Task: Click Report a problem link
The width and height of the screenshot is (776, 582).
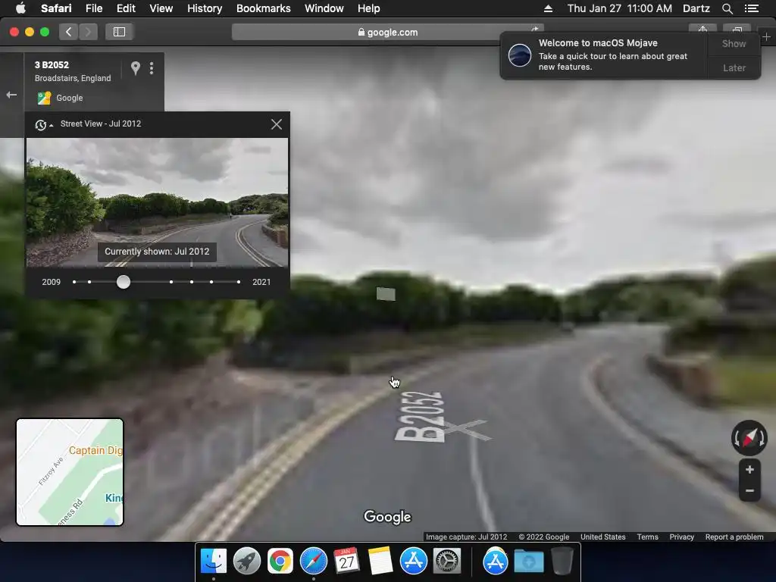Action: point(734,537)
